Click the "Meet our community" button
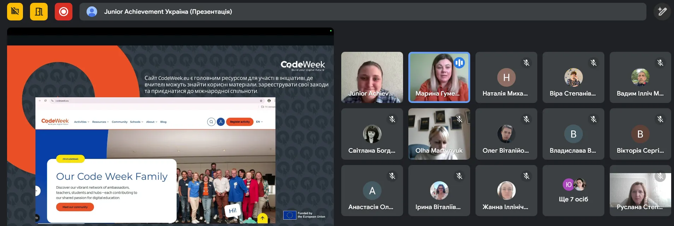This screenshot has width=674, height=226. 75,207
